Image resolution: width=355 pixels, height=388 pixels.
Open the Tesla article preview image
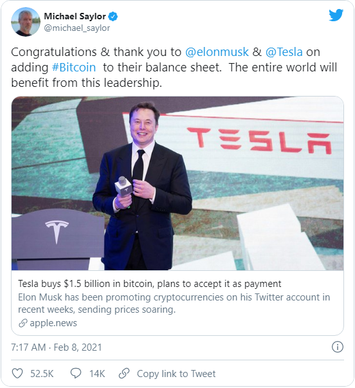(x=177, y=183)
